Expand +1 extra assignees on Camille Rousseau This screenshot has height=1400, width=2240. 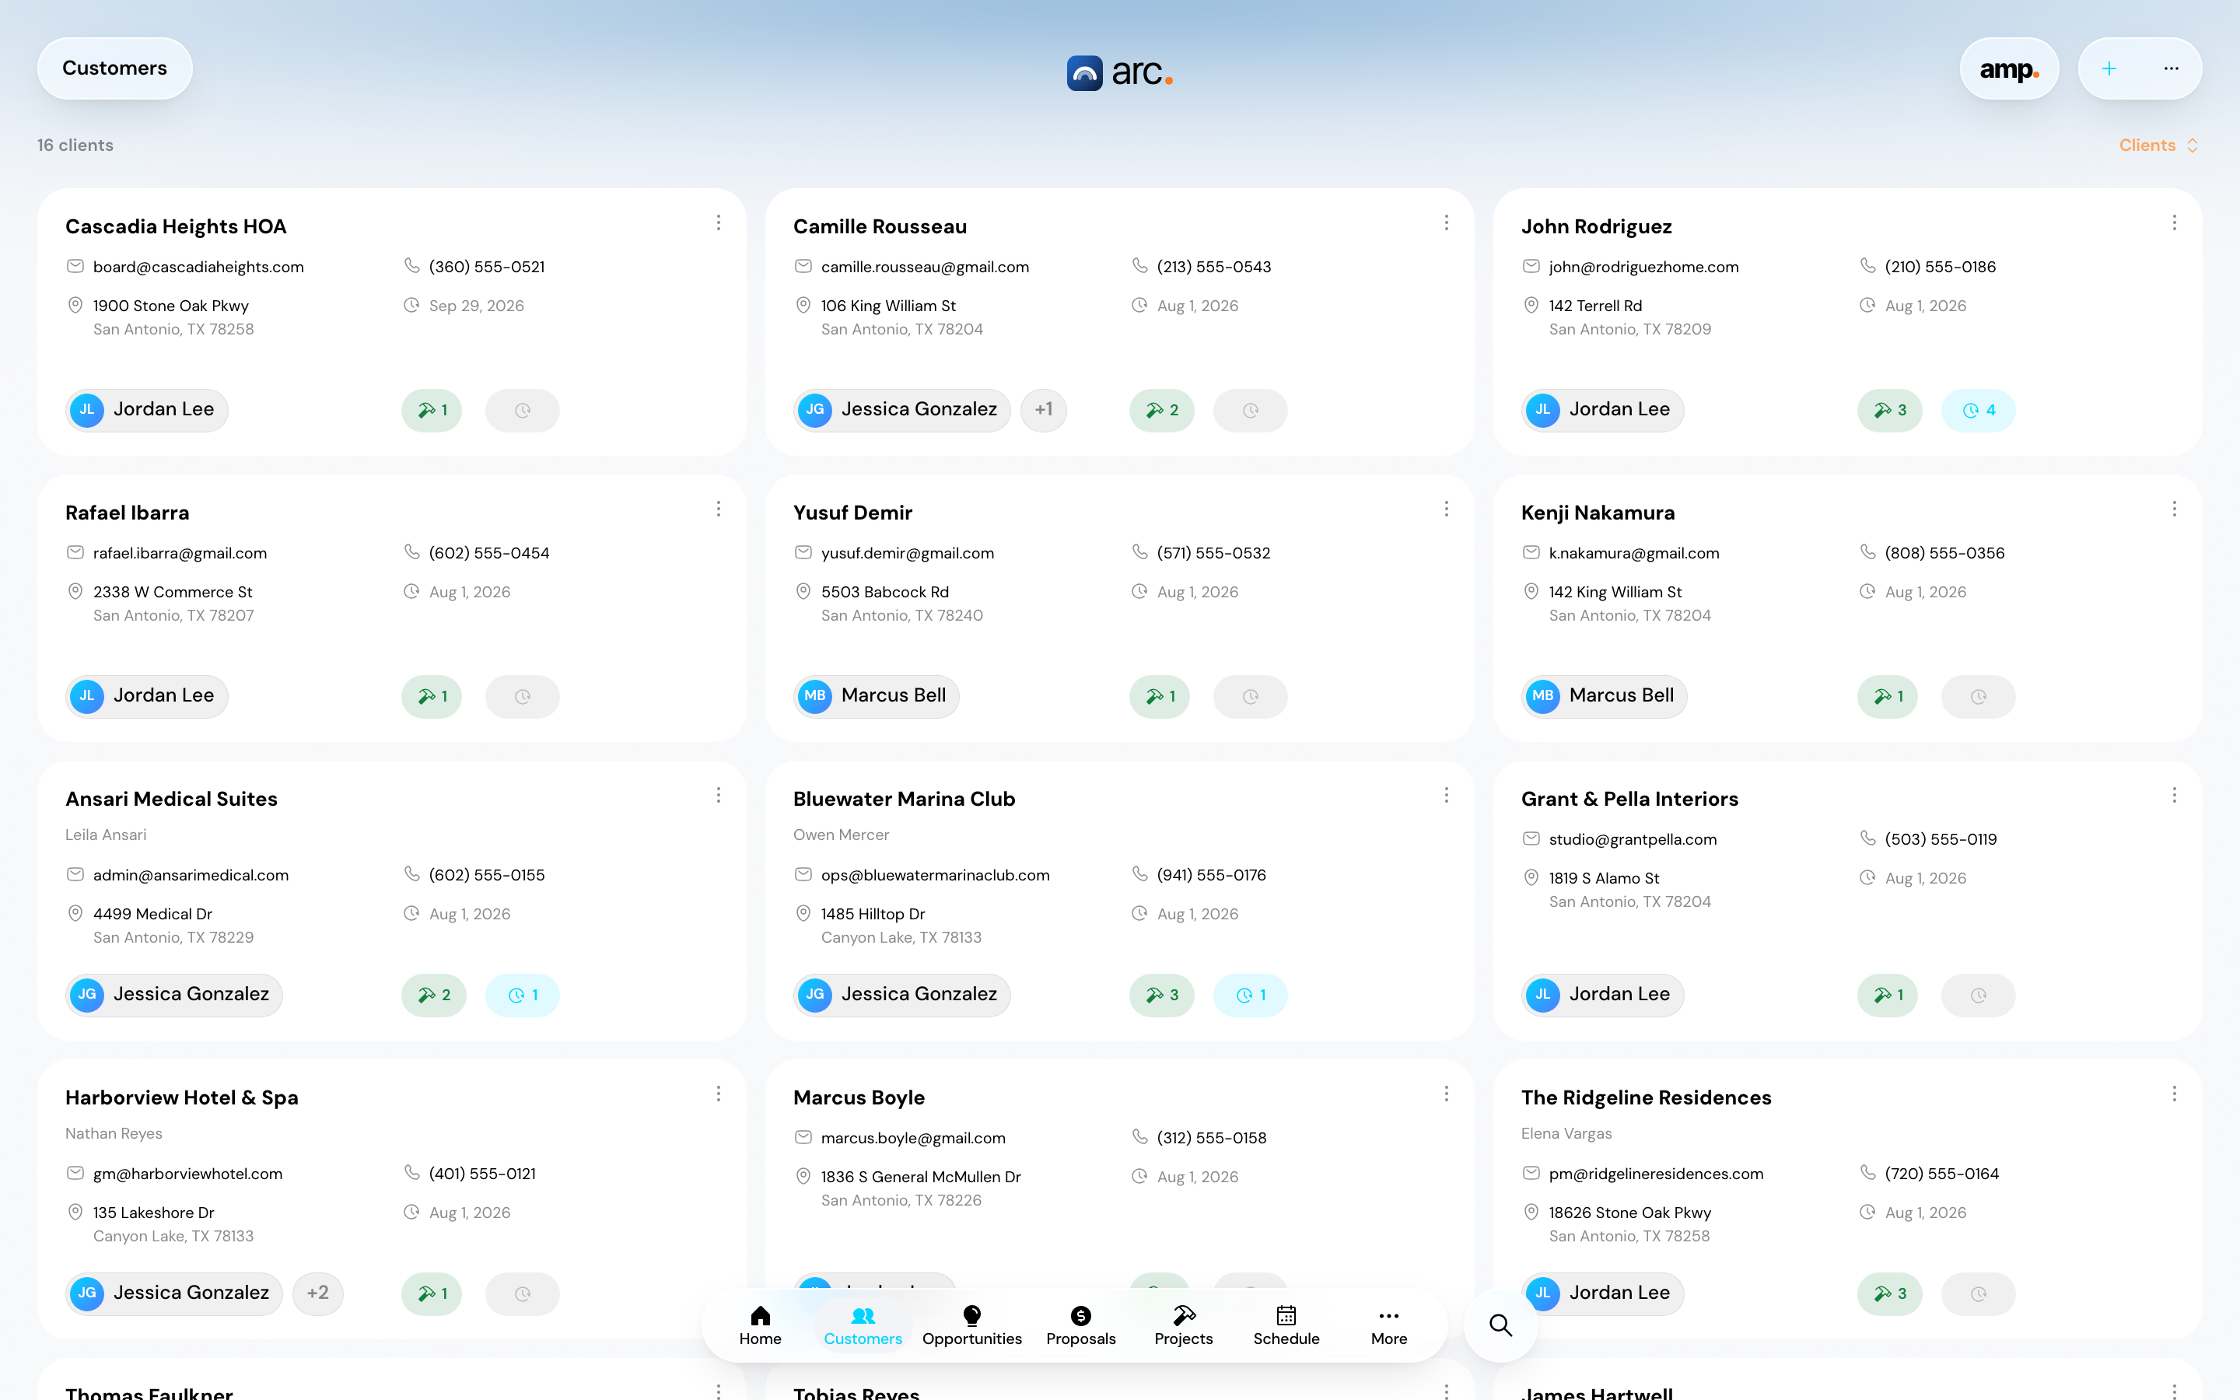(x=1043, y=410)
